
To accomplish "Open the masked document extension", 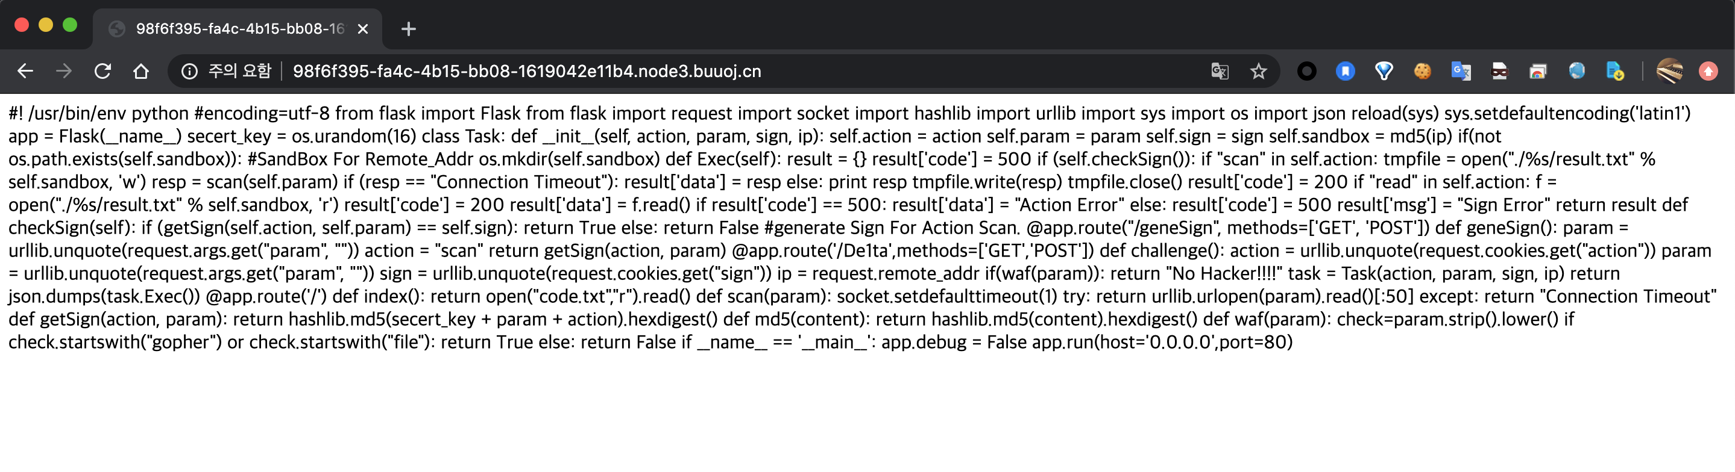I will [x=1499, y=70].
